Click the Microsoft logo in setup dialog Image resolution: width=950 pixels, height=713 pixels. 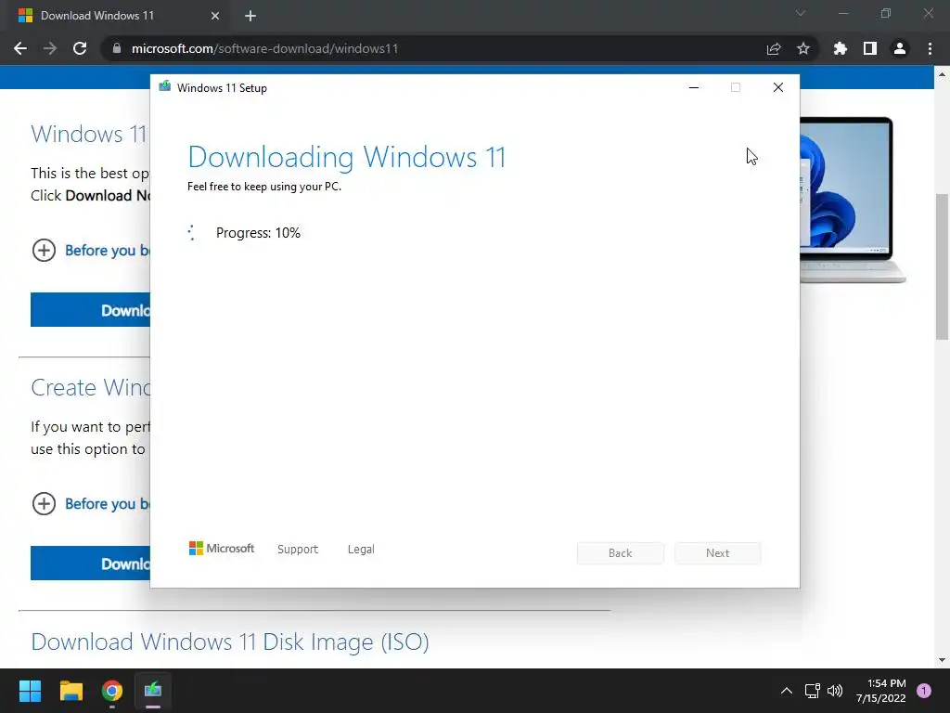[221, 549]
